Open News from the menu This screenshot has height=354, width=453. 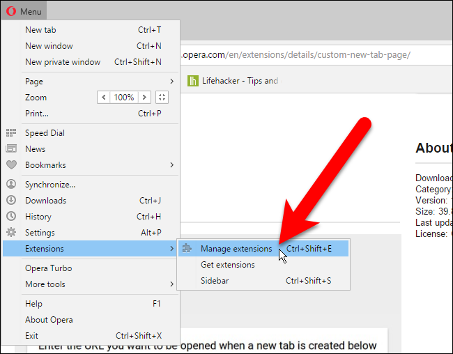pos(93,149)
